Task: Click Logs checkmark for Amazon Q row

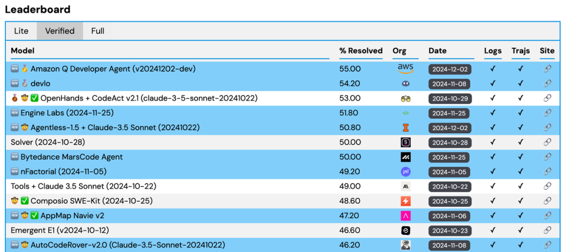Action: 493,69
